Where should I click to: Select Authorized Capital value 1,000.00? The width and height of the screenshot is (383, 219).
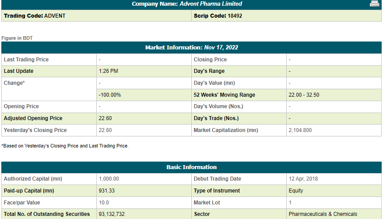(x=109, y=179)
